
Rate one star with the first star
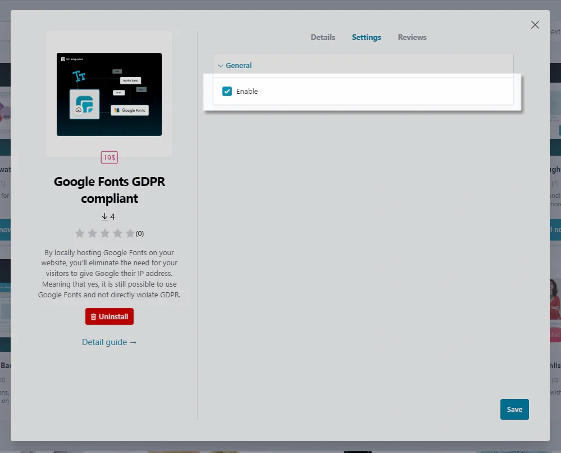pos(80,233)
